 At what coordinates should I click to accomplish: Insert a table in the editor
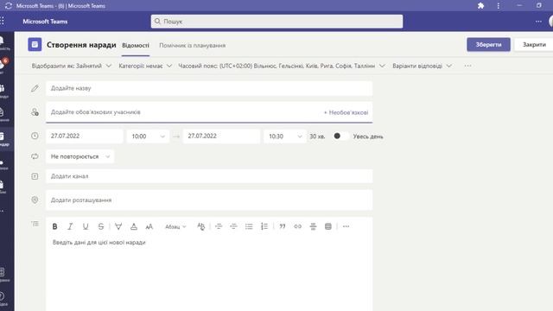pyautogui.click(x=328, y=226)
